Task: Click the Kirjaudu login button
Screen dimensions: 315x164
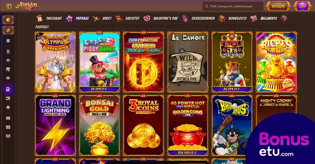Action: (x=278, y=6)
